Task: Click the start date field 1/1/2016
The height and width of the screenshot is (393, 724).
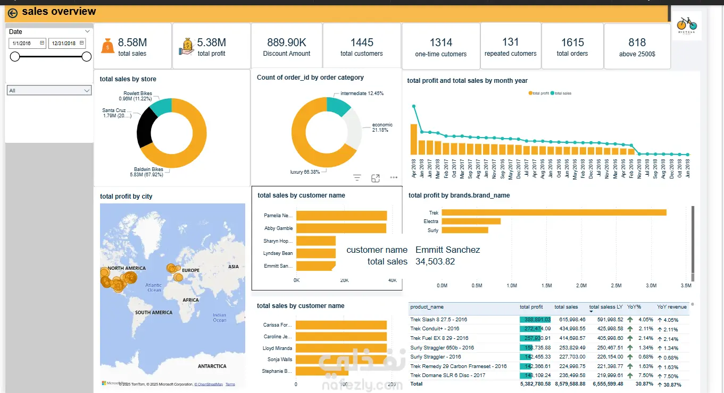Action: (x=28, y=44)
